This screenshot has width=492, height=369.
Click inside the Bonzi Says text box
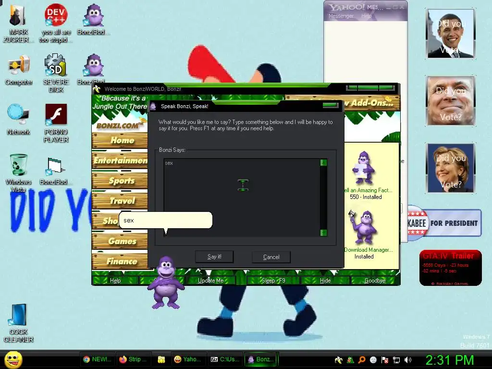coord(242,197)
